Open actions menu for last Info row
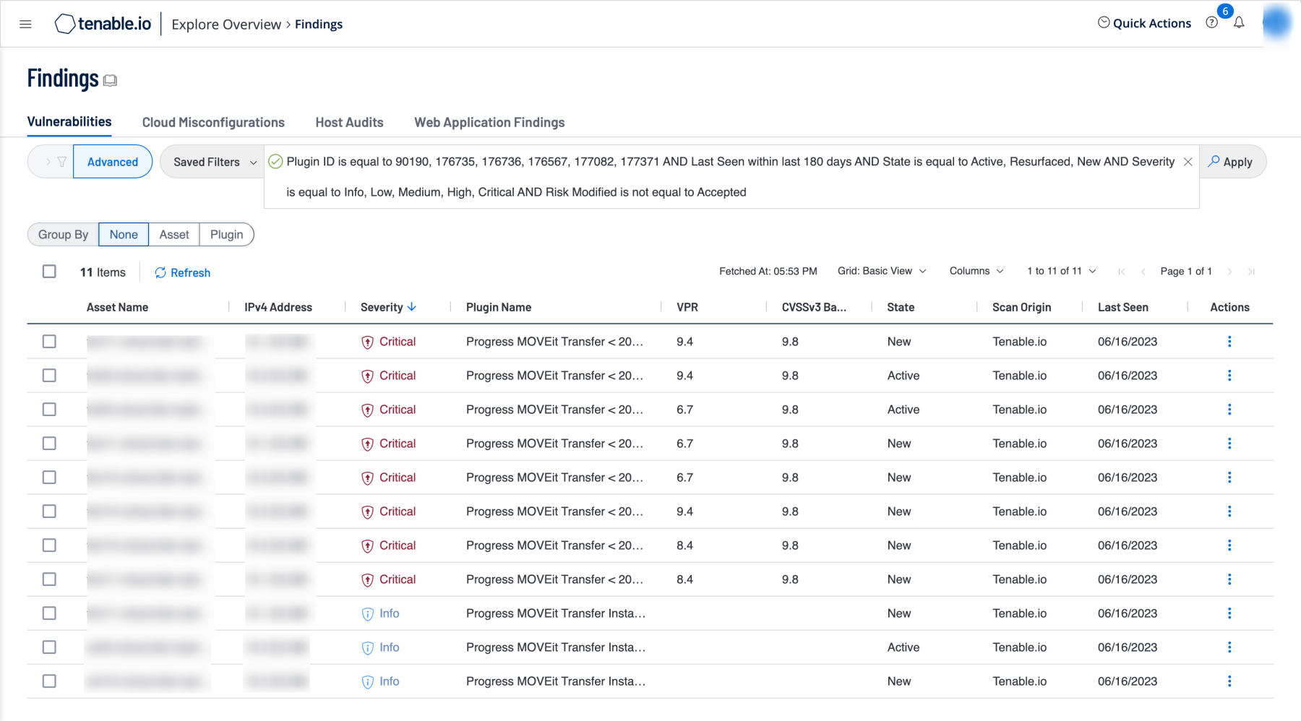The width and height of the screenshot is (1301, 721). pos(1229,681)
